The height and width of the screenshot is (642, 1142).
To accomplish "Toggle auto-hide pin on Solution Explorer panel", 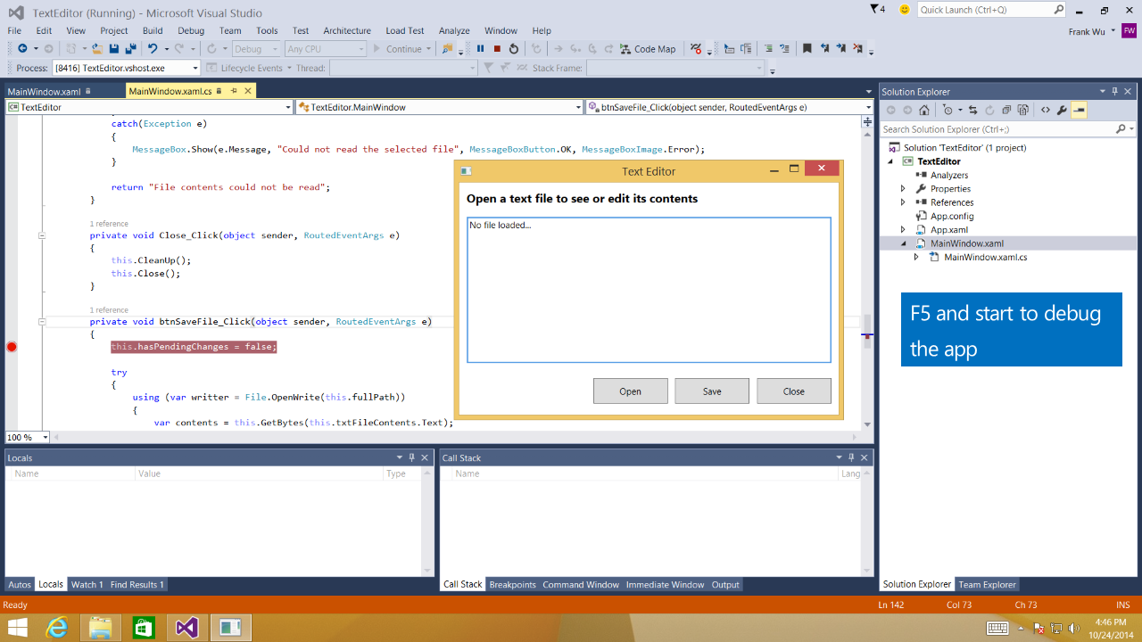I will (x=1115, y=91).
